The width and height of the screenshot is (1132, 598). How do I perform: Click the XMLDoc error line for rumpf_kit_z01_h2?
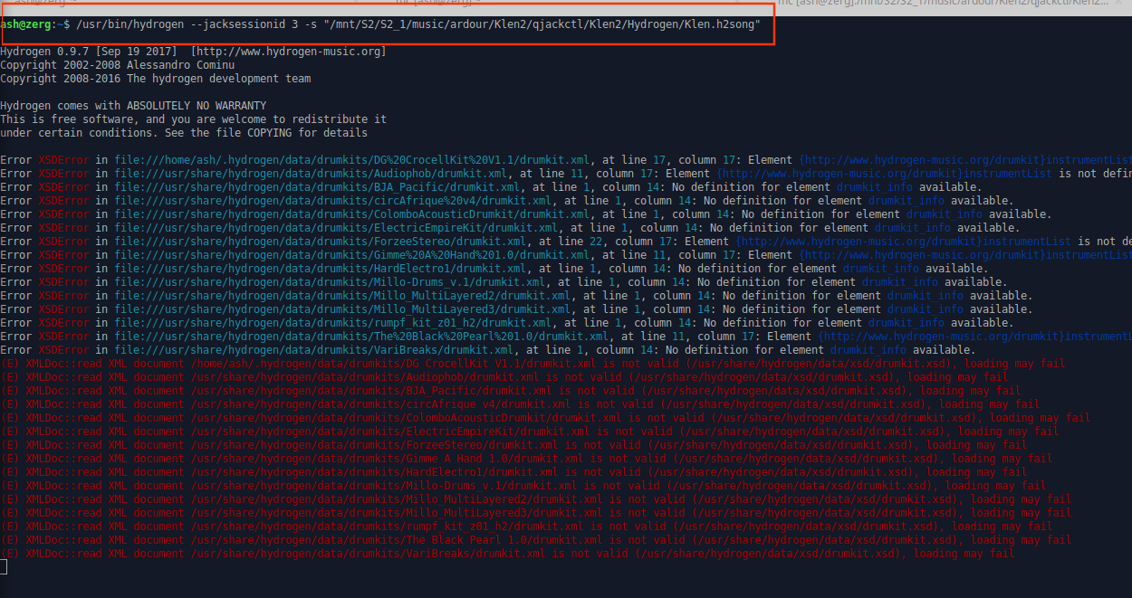[527, 527]
